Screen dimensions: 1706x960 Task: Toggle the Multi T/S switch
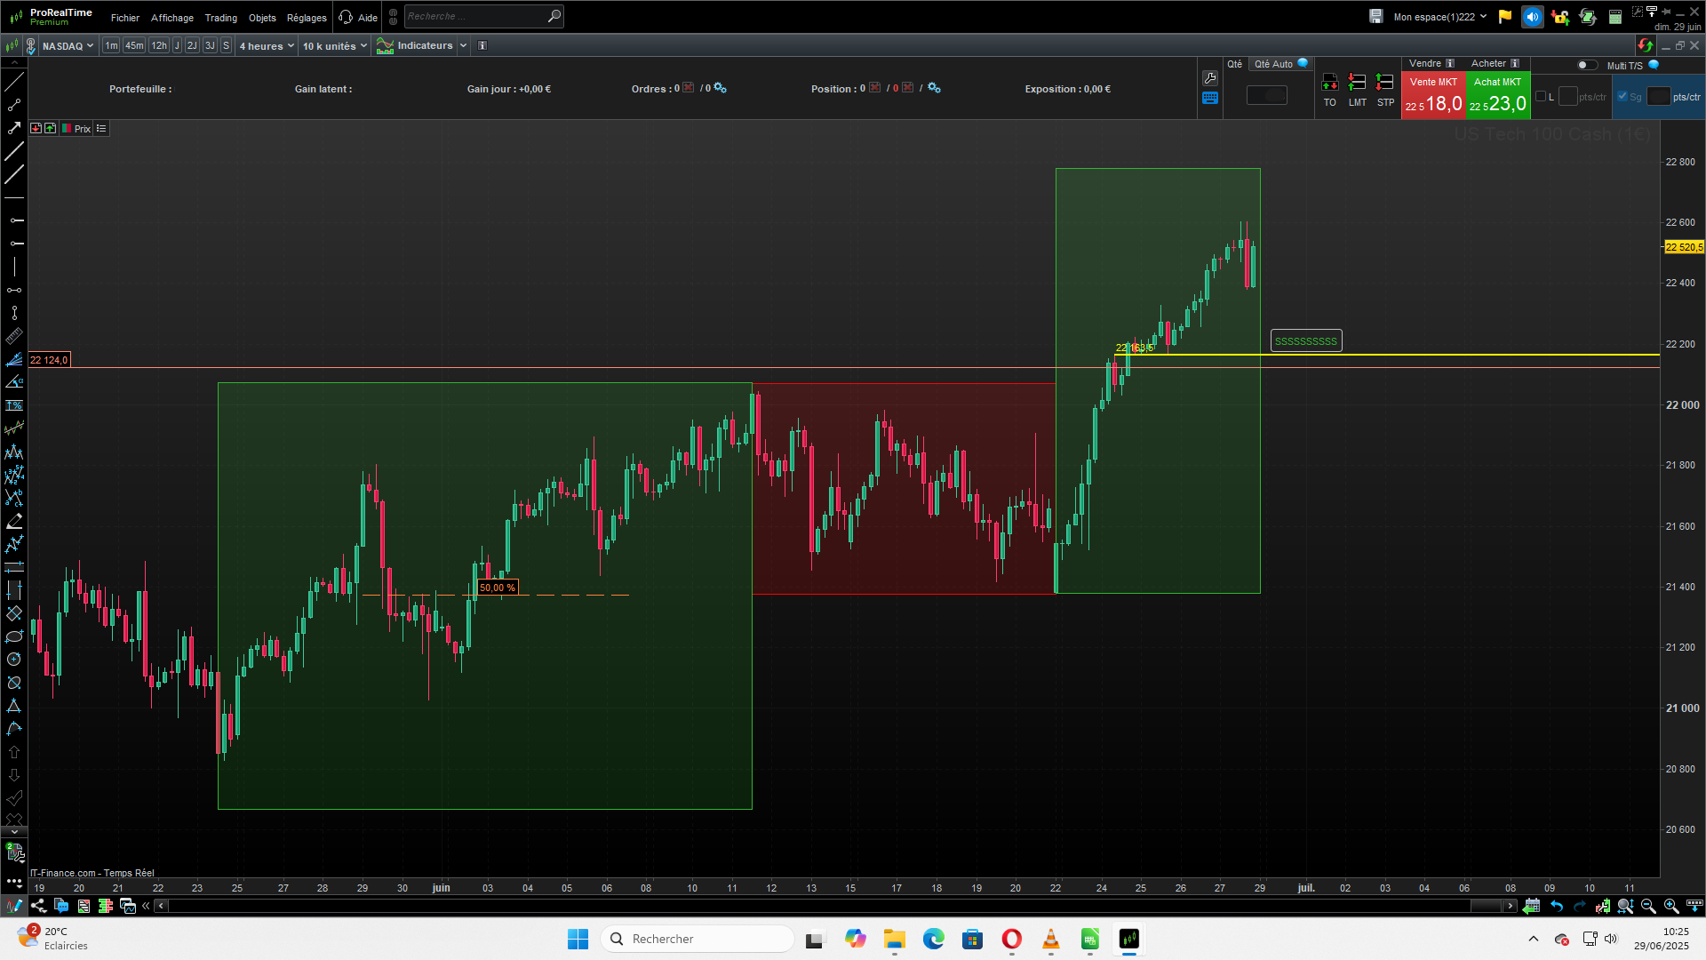(1586, 65)
